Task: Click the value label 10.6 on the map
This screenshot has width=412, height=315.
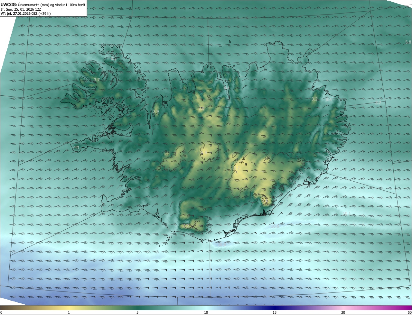Action: (275, 226)
